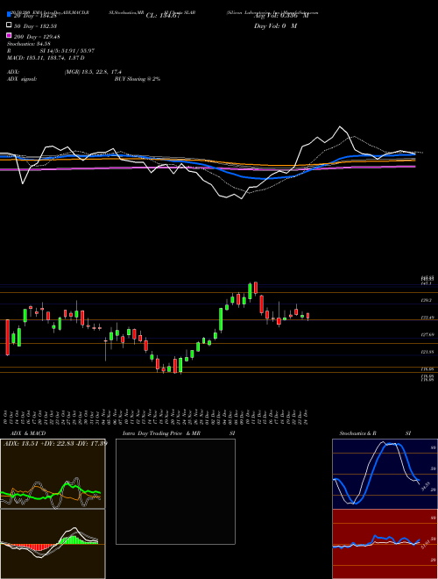Viewport: 438px width, 579px height.
Task: Click the 121.88 price axis label
Action: tap(427, 352)
